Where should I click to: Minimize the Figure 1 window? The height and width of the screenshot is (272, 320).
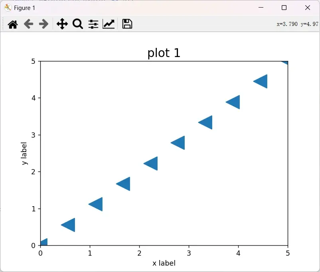pyautogui.click(x=261, y=8)
